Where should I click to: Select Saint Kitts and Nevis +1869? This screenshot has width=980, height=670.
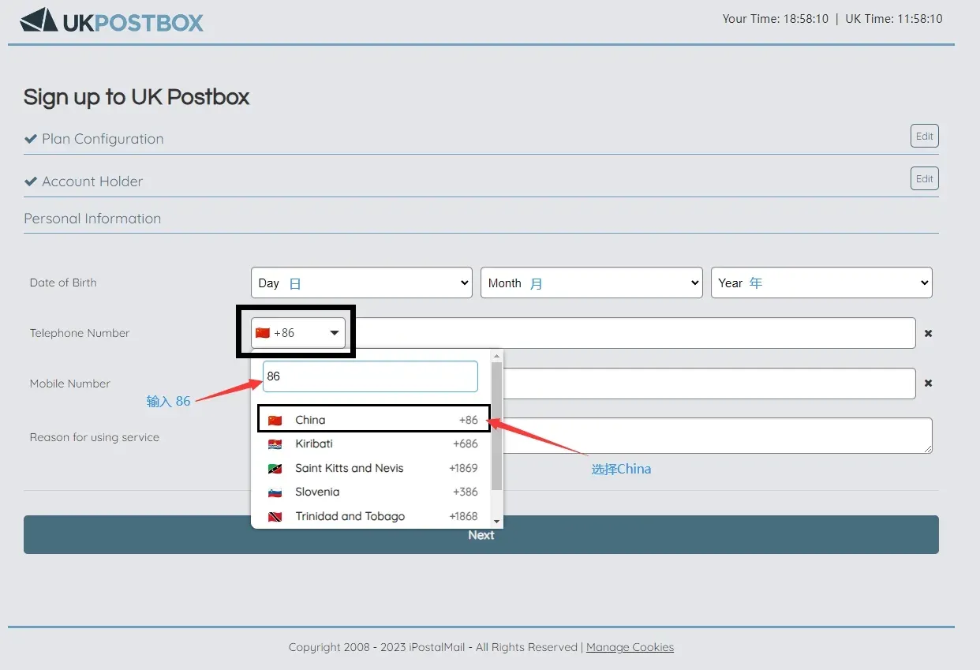click(372, 468)
